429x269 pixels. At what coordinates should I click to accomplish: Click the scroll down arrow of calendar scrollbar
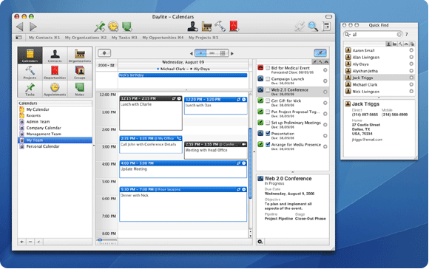pyautogui.click(x=250, y=236)
